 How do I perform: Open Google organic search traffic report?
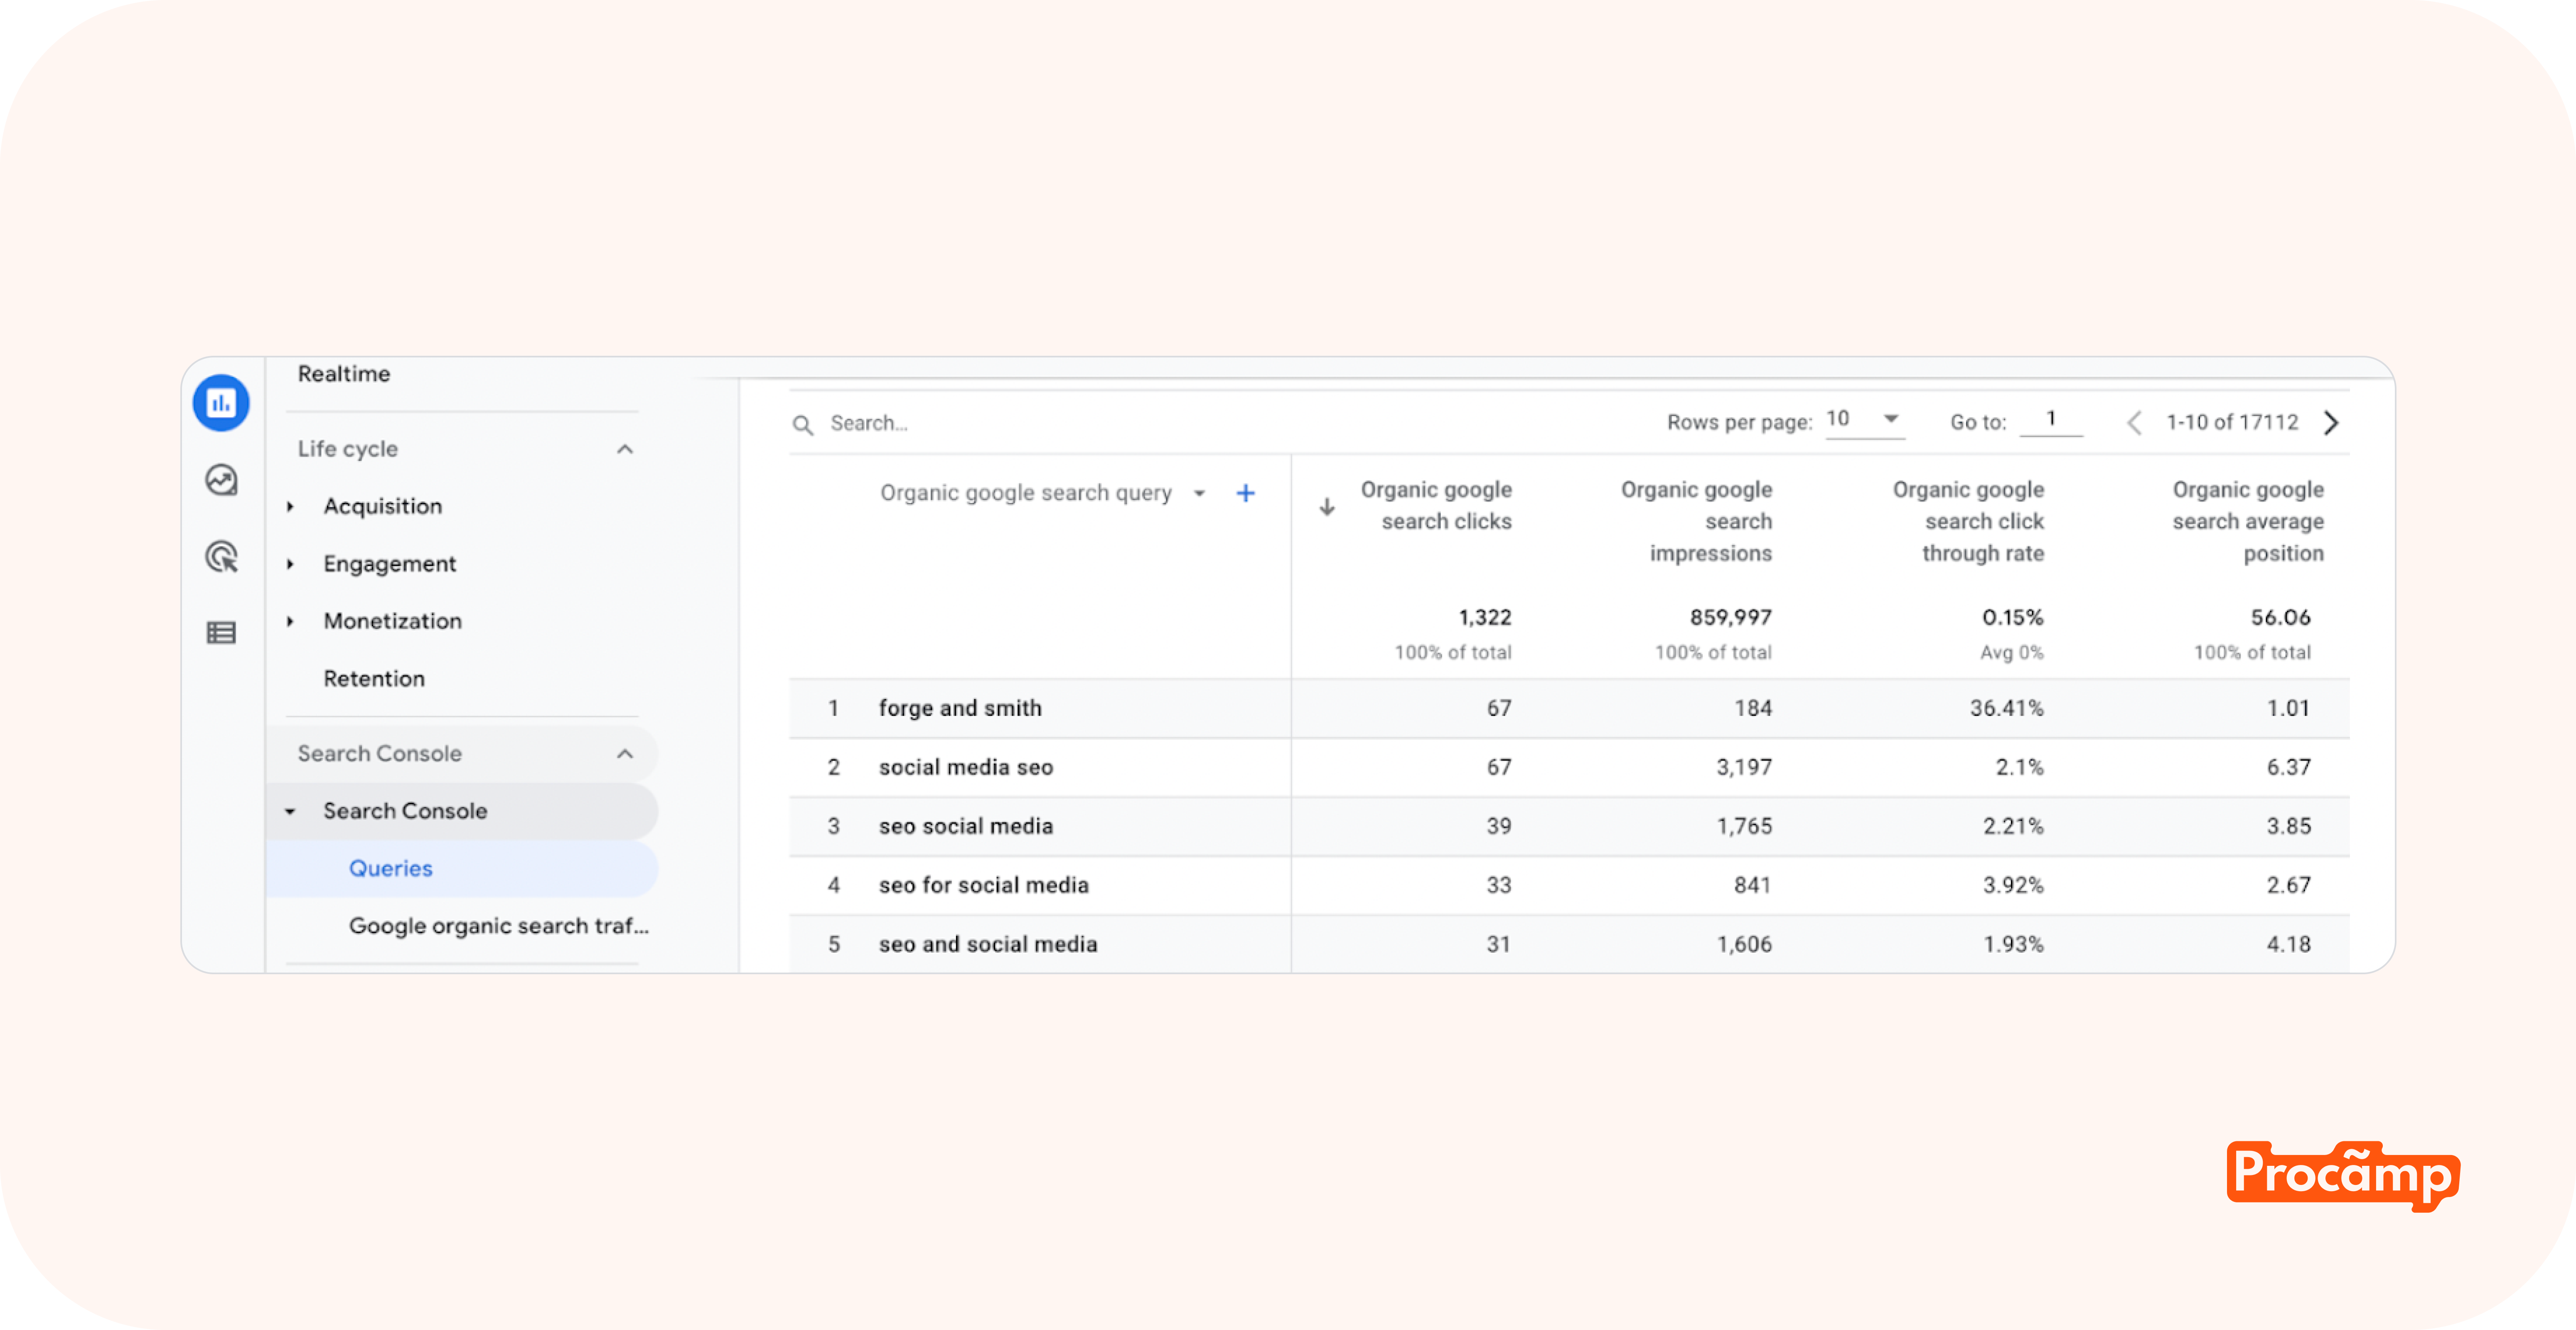[x=498, y=926]
